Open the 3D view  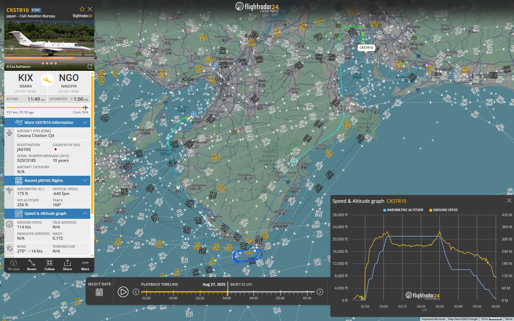click(x=13, y=265)
